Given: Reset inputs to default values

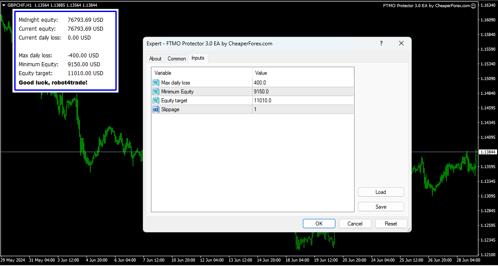Looking at the screenshot, I should point(391,224).
